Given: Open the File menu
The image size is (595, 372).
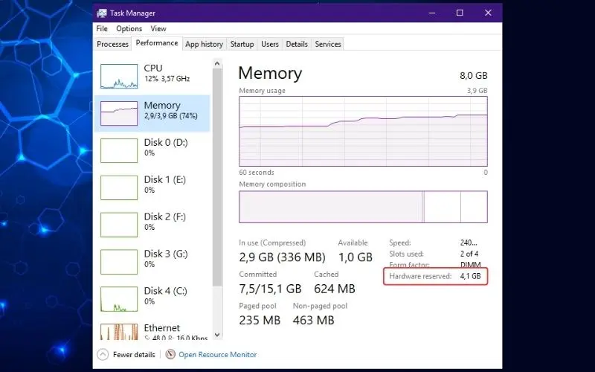Looking at the screenshot, I should pyautogui.click(x=102, y=28).
